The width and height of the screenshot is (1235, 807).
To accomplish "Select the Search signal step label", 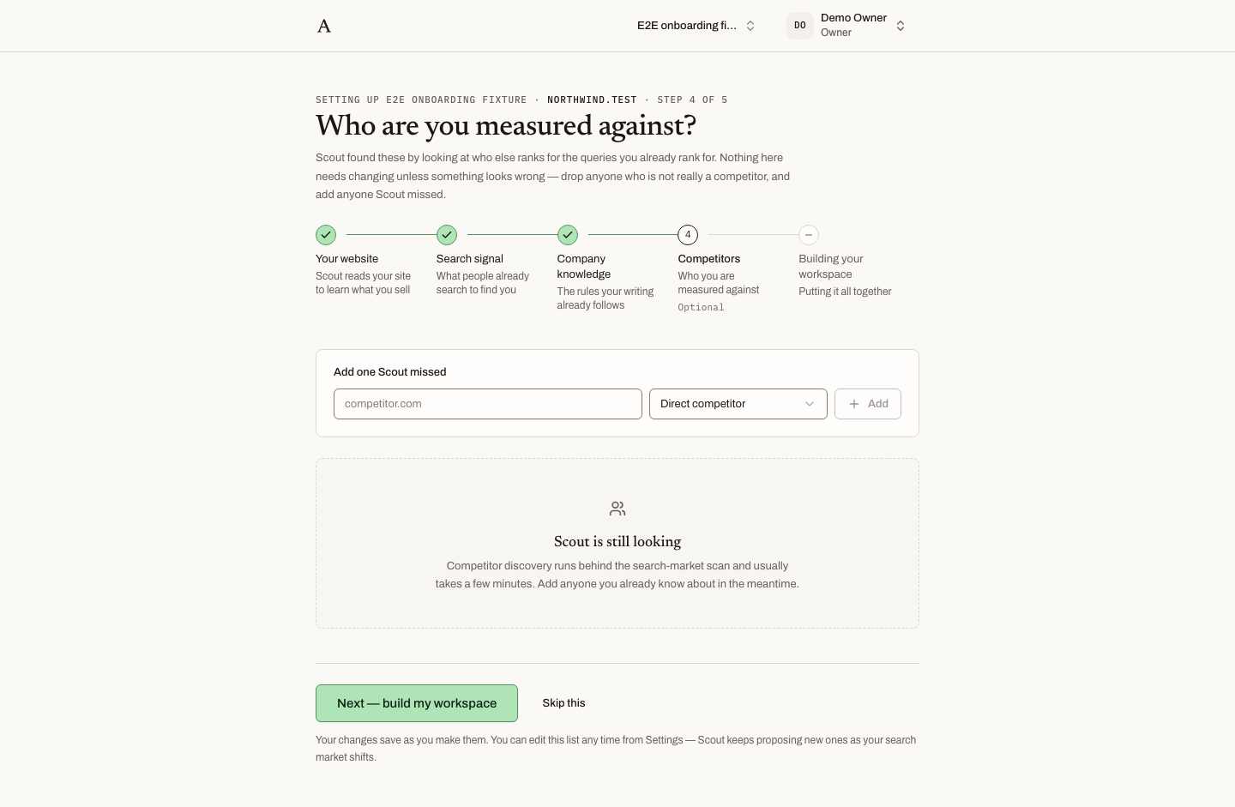I will click(x=470, y=259).
